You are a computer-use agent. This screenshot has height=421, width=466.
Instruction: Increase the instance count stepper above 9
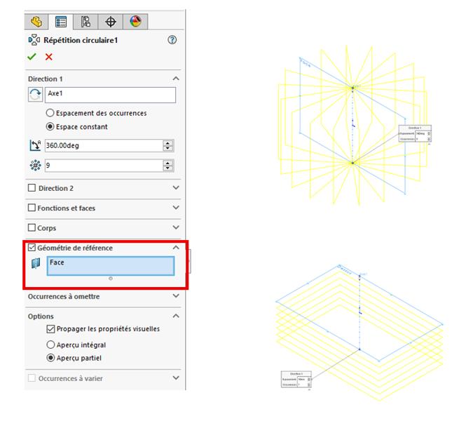[168, 163]
